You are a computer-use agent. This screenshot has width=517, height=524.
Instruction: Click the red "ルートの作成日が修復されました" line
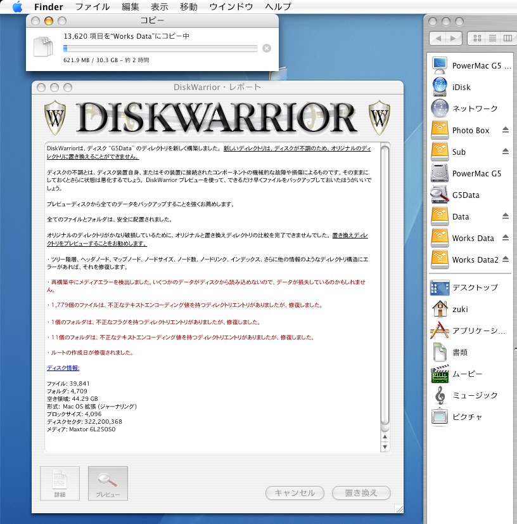coord(90,353)
